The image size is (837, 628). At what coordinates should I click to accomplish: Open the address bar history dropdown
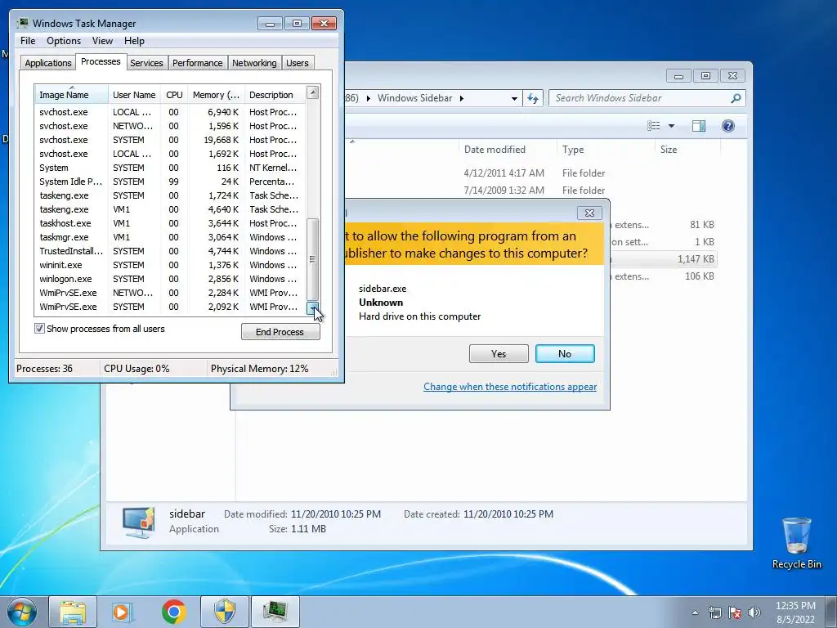point(514,99)
